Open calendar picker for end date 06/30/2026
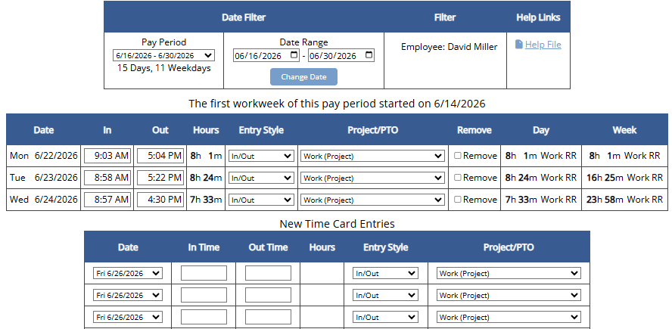 click(x=369, y=55)
